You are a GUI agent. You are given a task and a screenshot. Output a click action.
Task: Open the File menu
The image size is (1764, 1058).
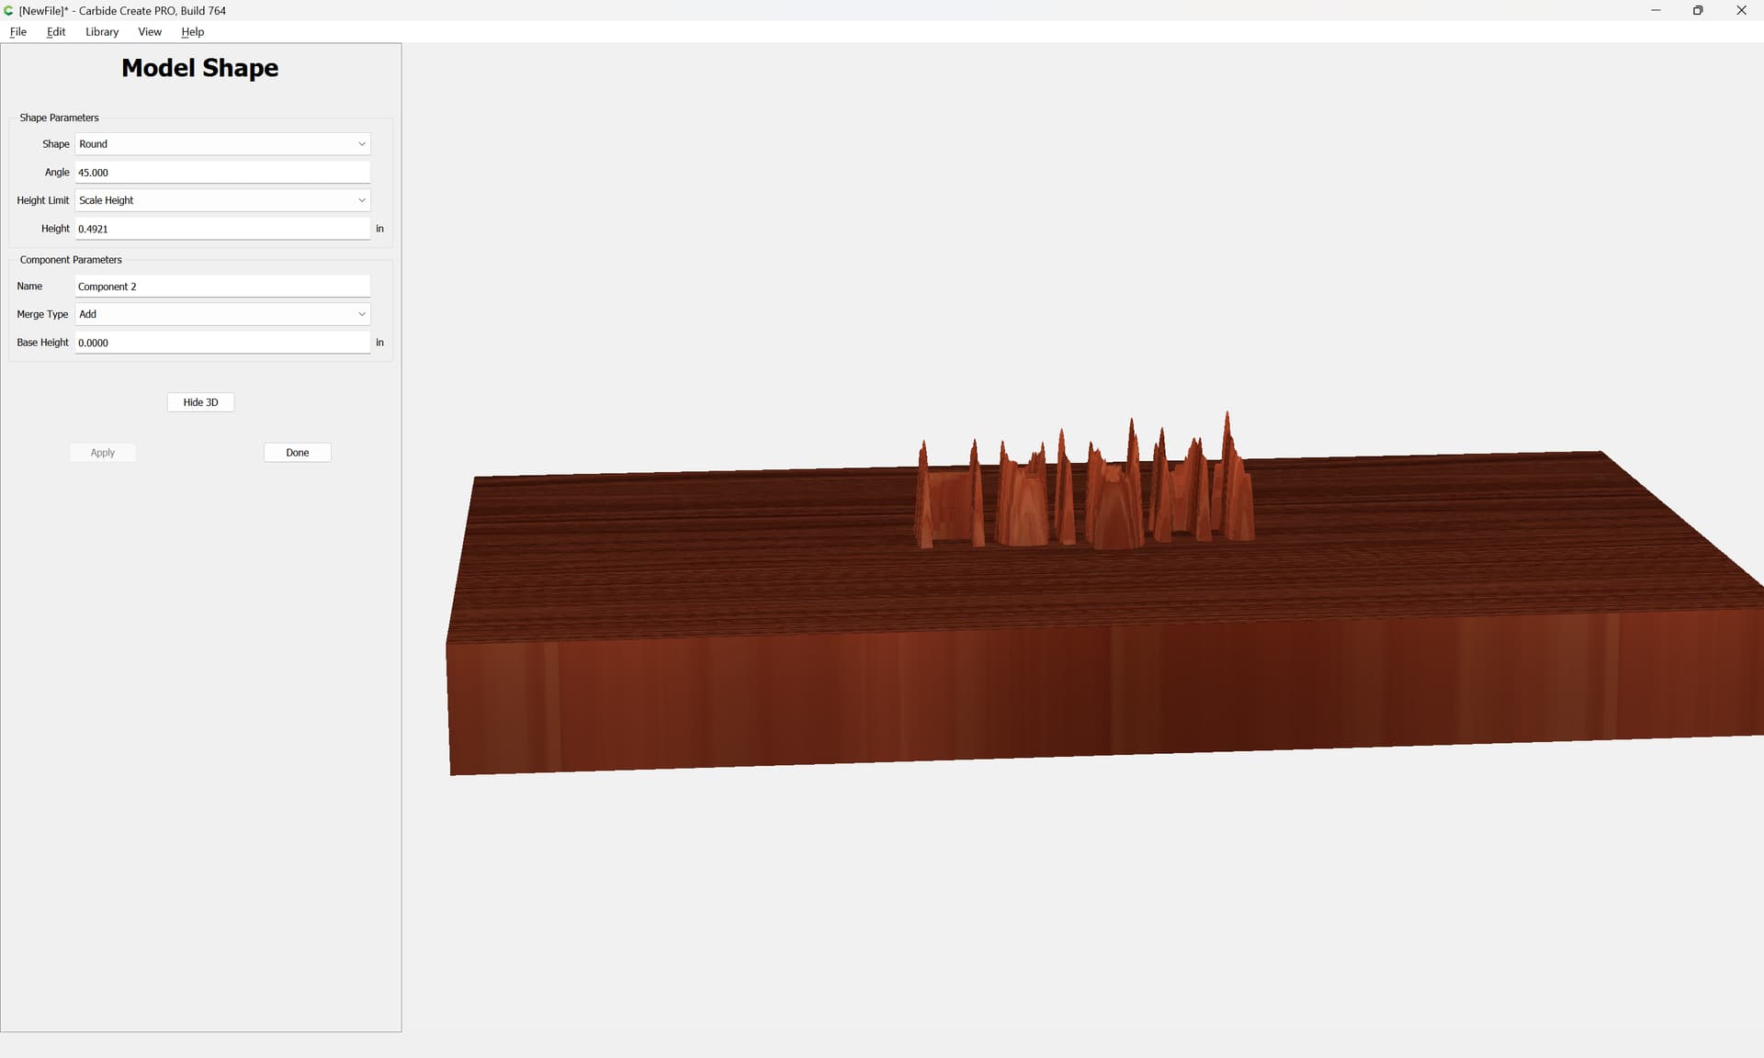(17, 31)
